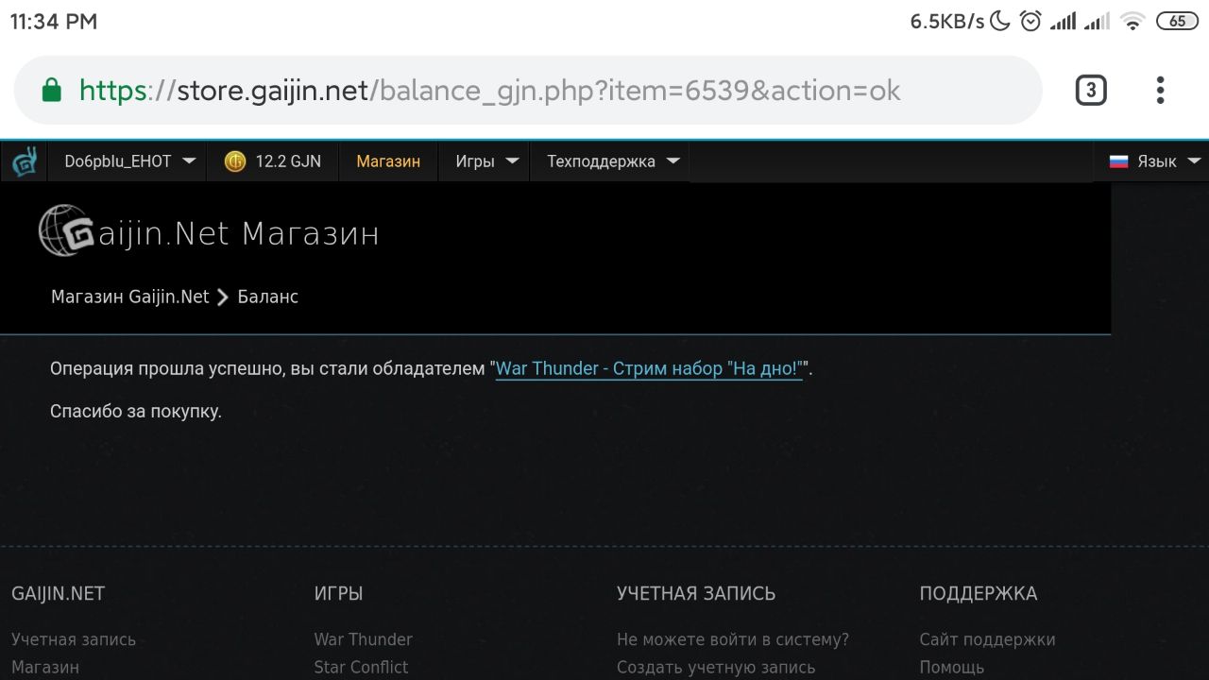Tap the battery indicator in status bar
The image size is (1209, 680).
click(x=1178, y=21)
